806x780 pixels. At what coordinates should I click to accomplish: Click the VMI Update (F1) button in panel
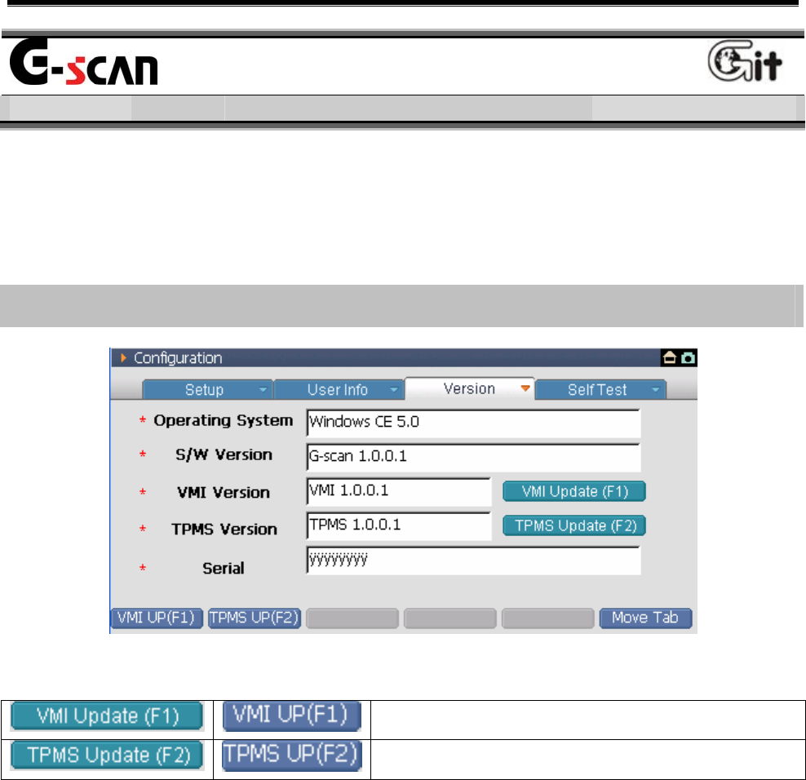pyautogui.click(x=574, y=491)
